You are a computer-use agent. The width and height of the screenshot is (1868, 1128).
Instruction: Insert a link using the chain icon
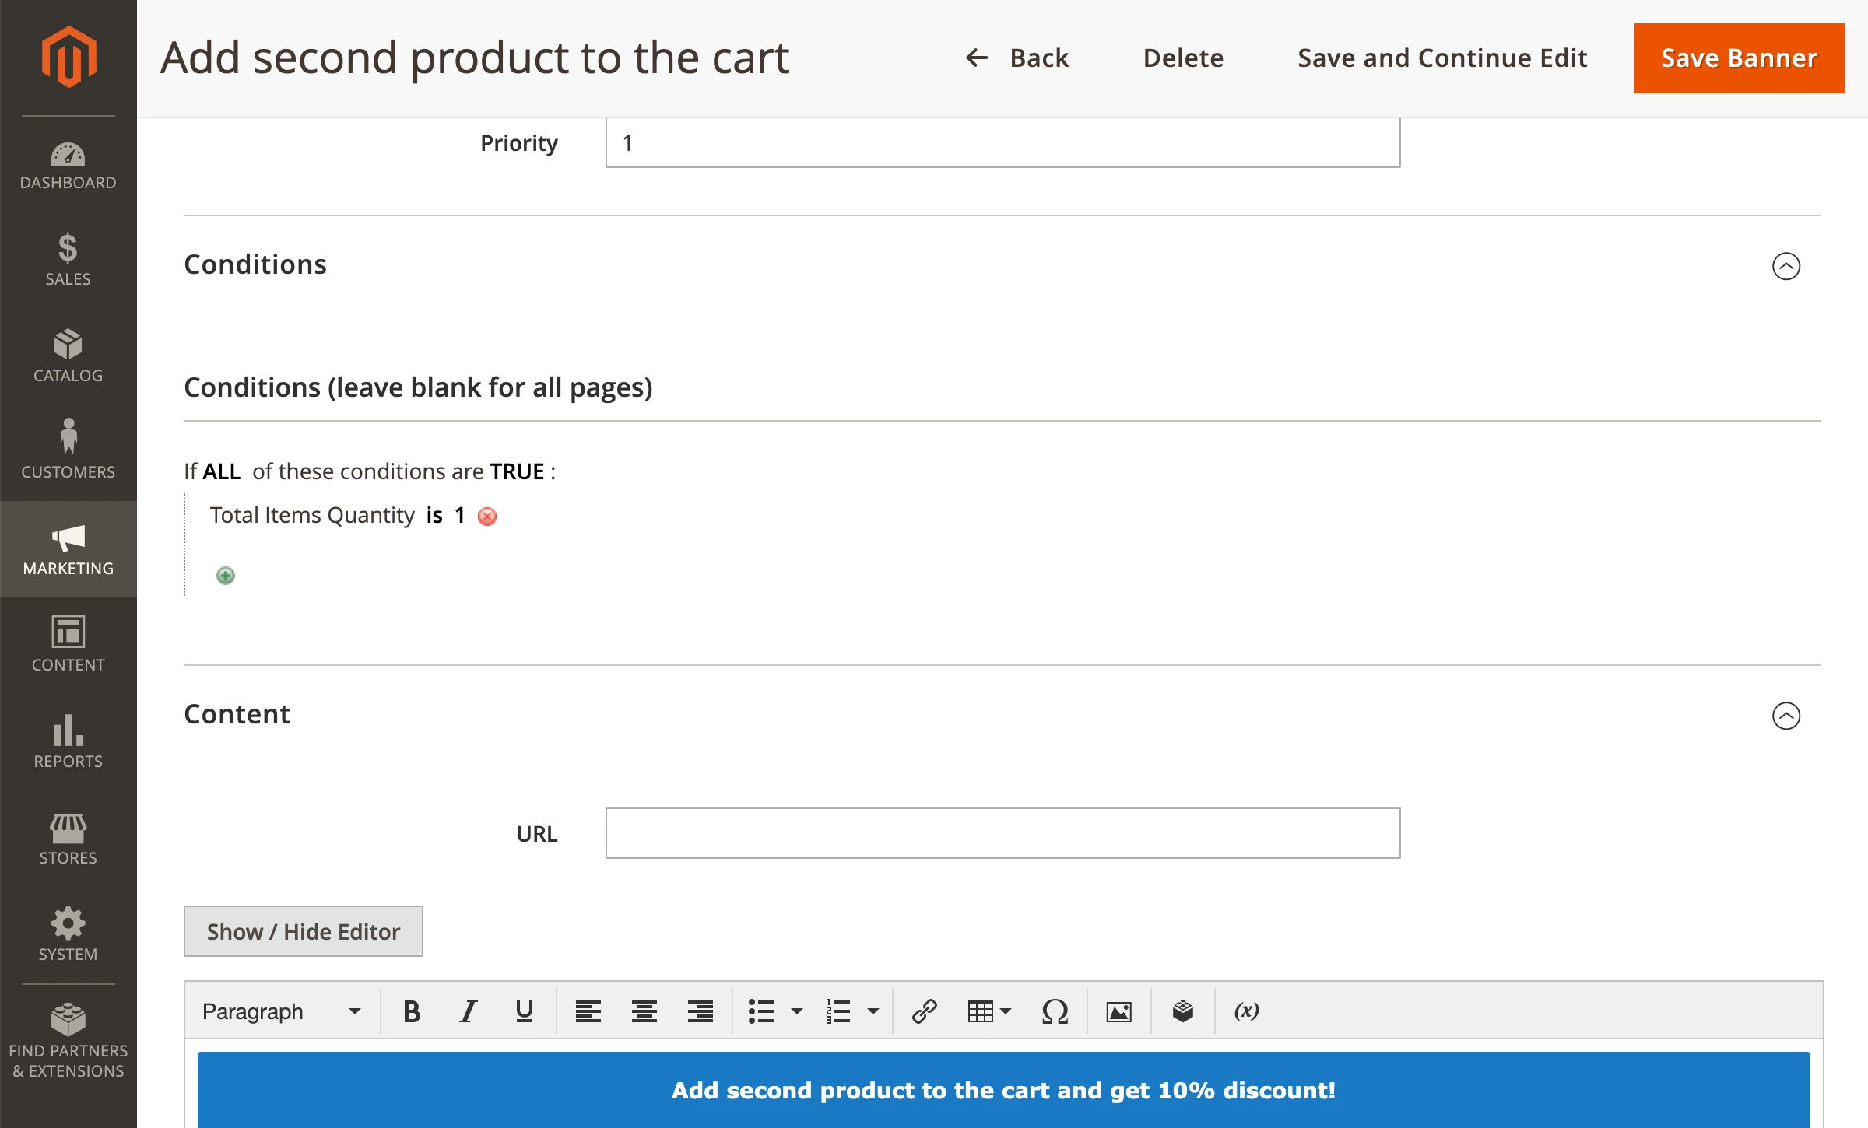[x=924, y=1011]
